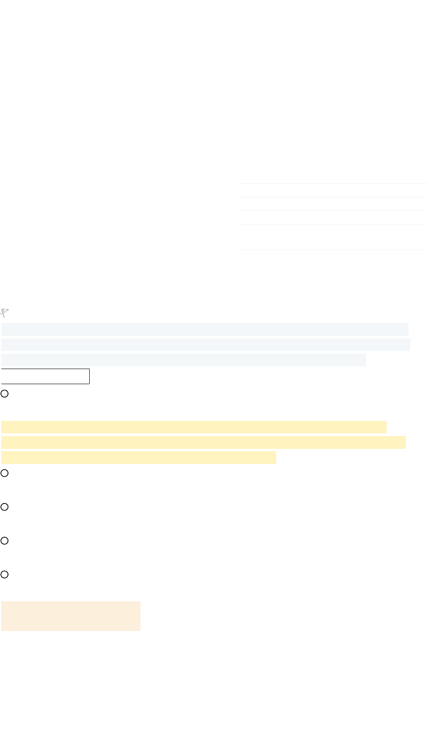Image resolution: width=428 pixels, height=747 pixels.
Task: Click the tallest bottom row of faint table
Action: coord(333,237)
